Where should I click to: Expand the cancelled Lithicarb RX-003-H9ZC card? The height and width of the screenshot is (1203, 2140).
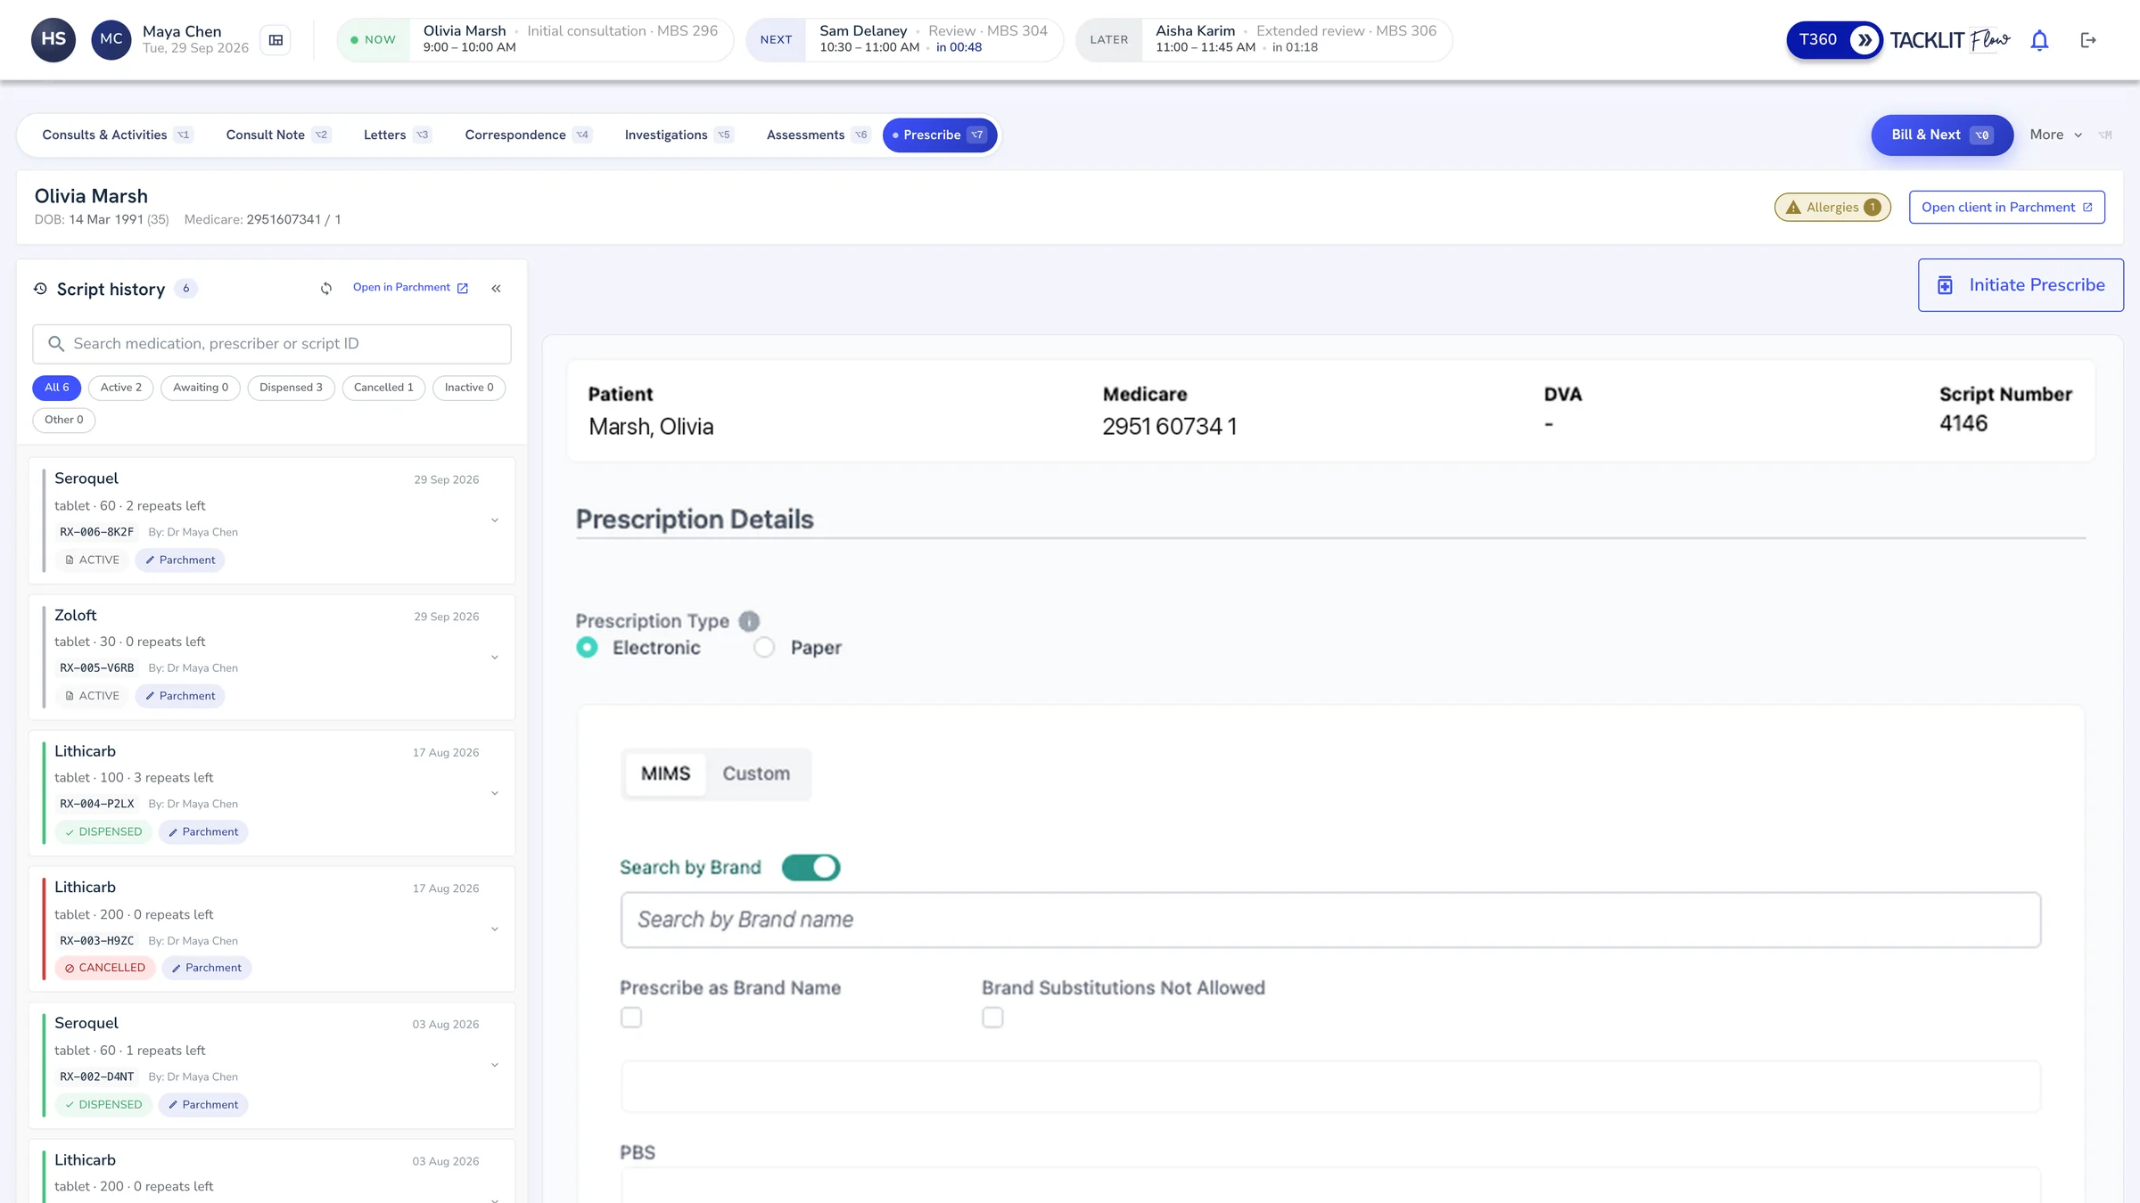(x=495, y=929)
